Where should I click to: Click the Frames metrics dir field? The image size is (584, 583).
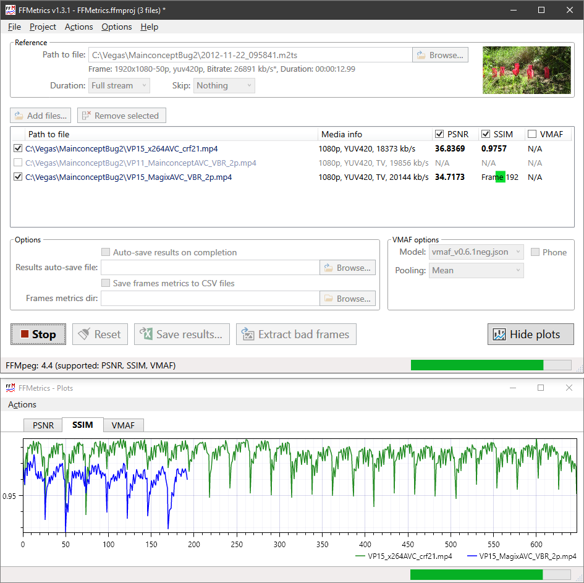point(211,299)
